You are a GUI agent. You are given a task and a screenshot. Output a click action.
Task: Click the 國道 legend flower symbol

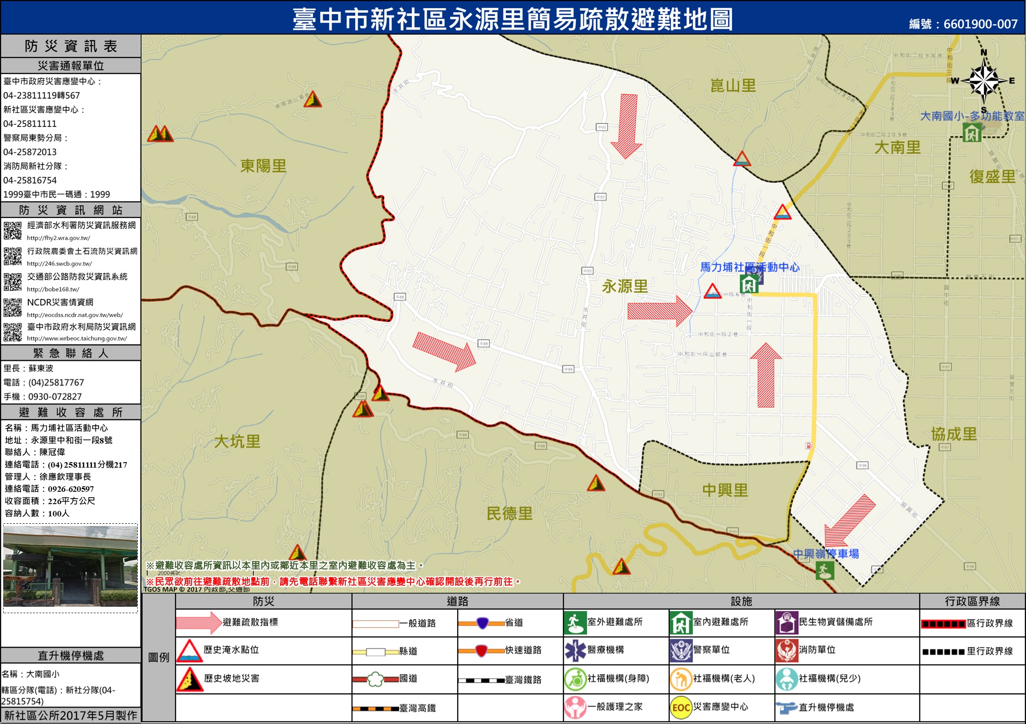point(375,679)
